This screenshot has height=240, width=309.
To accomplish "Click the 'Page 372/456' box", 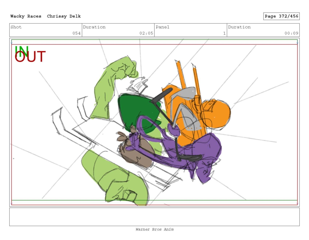I will coord(281,16).
